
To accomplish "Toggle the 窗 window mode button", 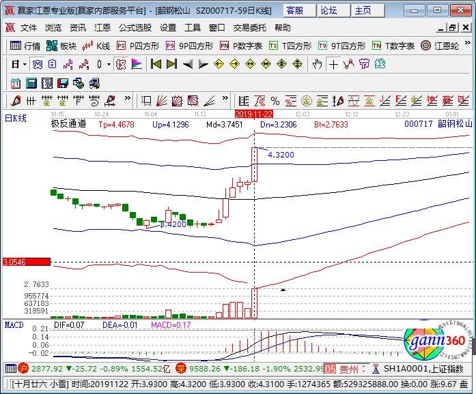I will [x=38, y=64].
